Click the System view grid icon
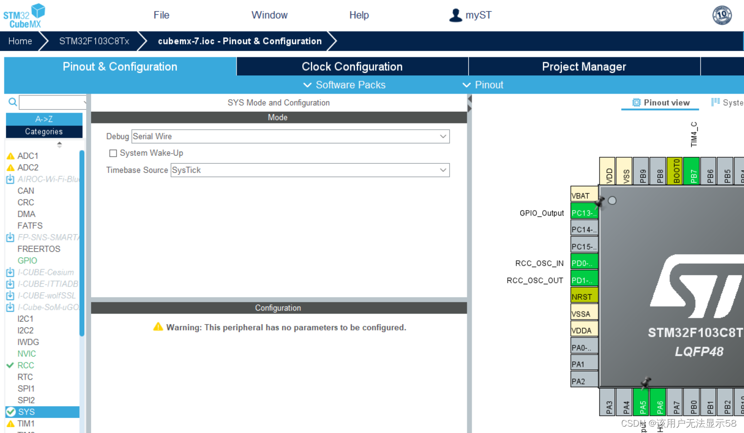 point(715,102)
